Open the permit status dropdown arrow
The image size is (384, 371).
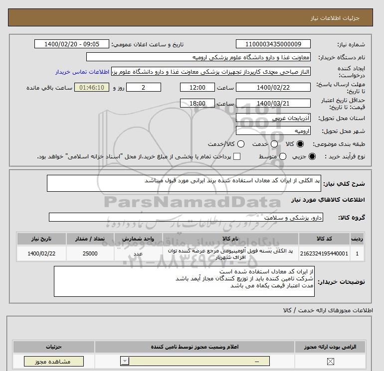pos(125,361)
